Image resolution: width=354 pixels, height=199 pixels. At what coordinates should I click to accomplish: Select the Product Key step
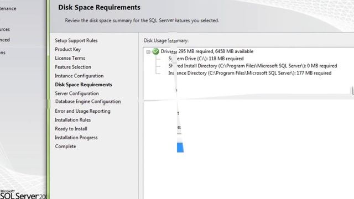click(x=67, y=49)
